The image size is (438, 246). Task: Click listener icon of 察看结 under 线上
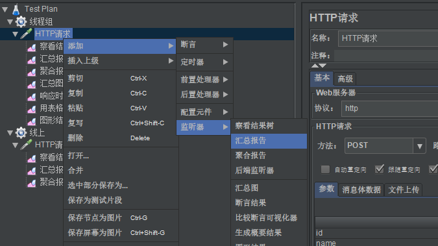(32, 158)
